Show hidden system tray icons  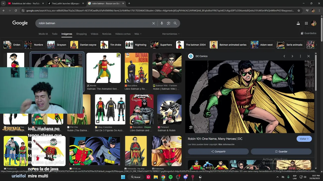coord(278,177)
